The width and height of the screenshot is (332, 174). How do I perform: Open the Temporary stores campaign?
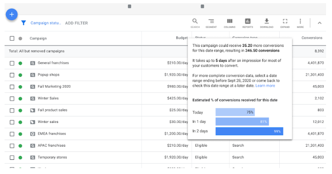(x=52, y=157)
